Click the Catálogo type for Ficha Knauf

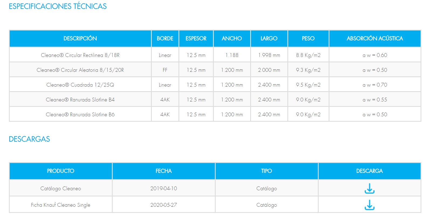[267, 205]
